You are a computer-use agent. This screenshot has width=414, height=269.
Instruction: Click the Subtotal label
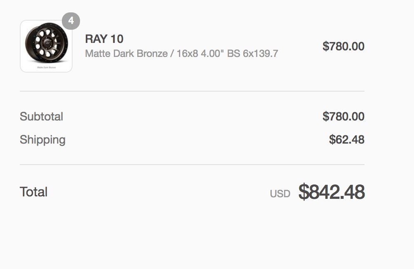[42, 116]
